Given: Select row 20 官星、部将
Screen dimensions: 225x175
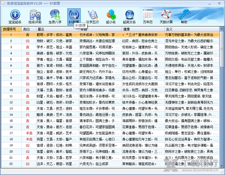Looking at the screenshot, I should point(110,152).
